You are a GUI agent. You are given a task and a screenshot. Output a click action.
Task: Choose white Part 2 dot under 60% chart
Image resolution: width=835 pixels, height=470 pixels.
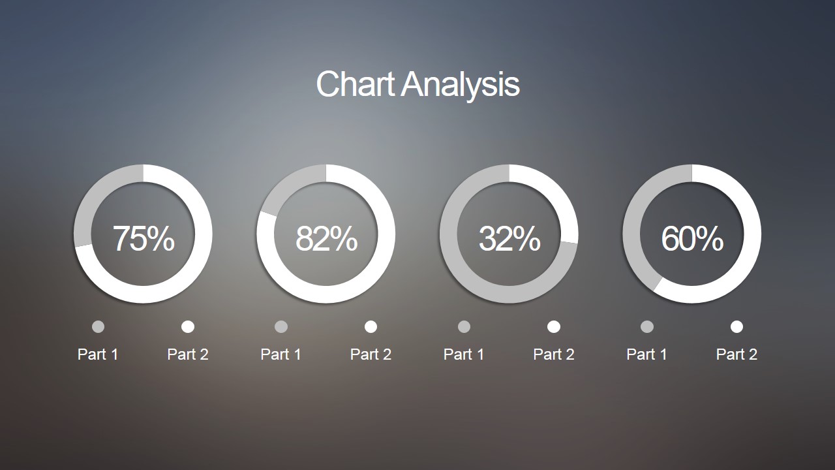[x=736, y=326]
